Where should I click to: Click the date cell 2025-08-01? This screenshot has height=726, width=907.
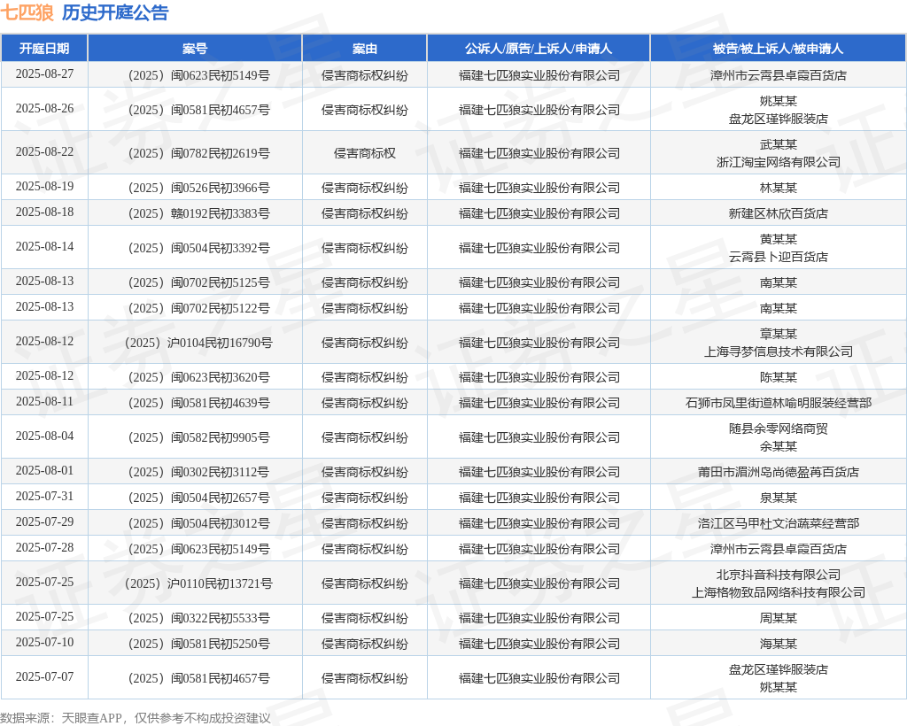(x=44, y=470)
